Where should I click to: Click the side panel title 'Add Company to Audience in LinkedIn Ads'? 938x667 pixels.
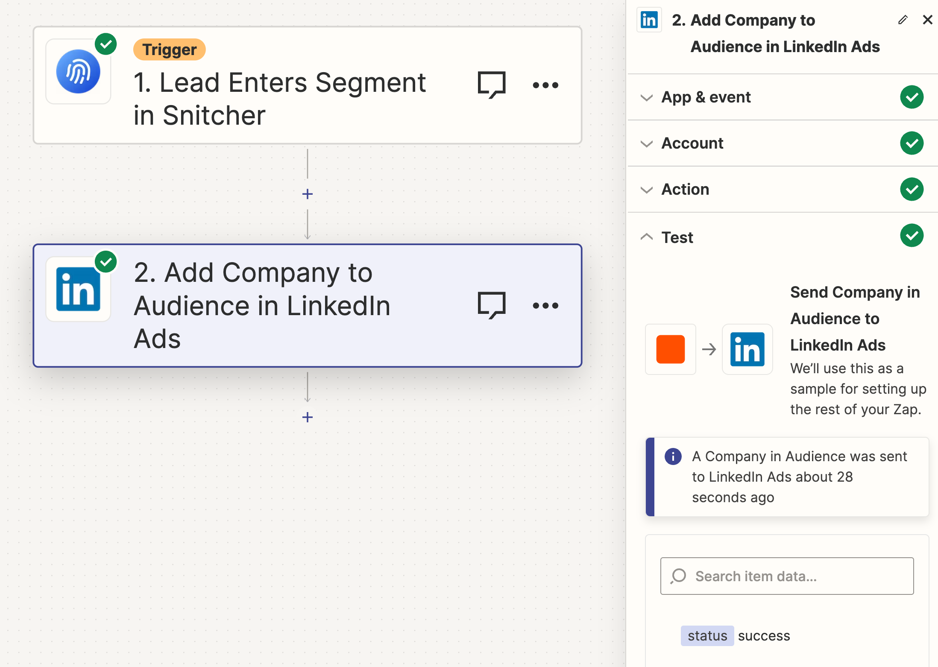pos(776,33)
